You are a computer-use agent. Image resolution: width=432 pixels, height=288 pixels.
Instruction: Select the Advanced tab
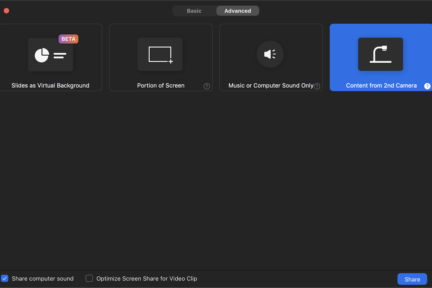pos(238,11)
